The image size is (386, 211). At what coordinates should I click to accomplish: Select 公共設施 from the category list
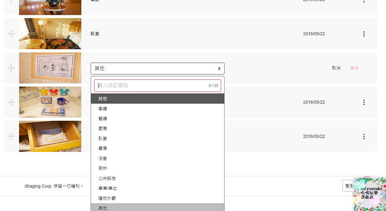(x=157, y=178)
